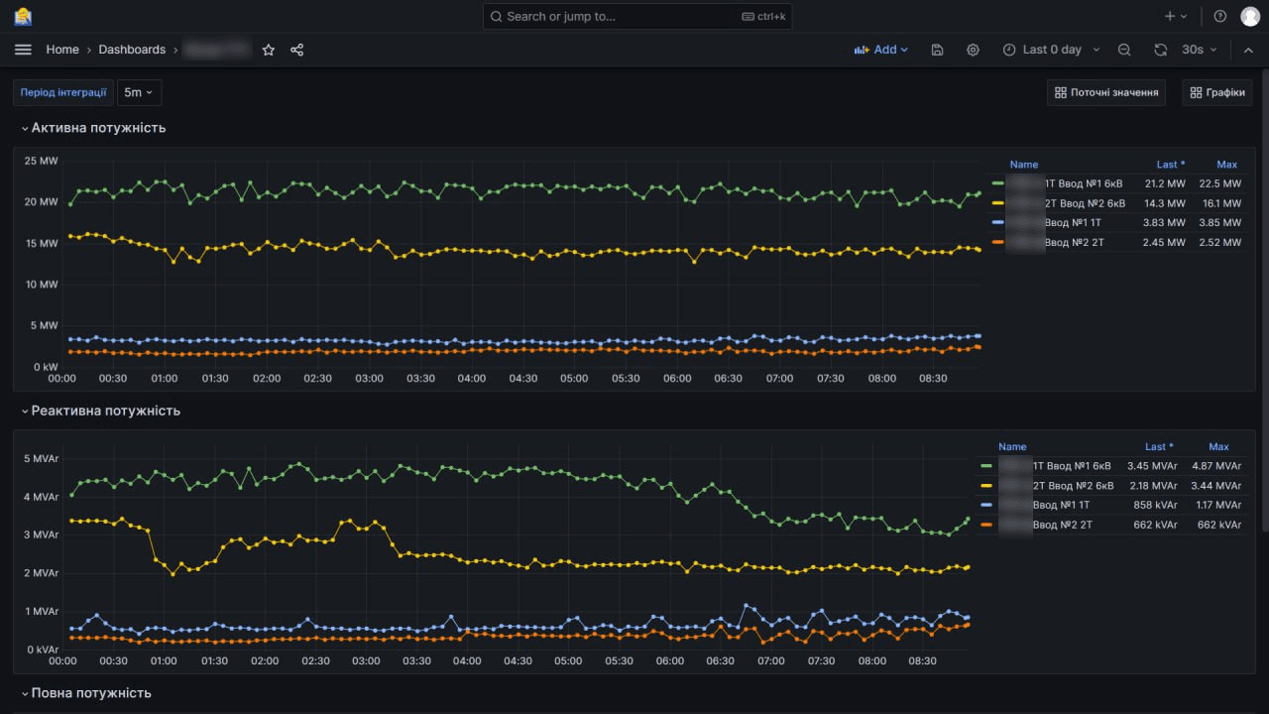1269x714 pixels.
Task: Toggle the orange Ввод №2 2T reactive power series
Action: (1062, 525)
